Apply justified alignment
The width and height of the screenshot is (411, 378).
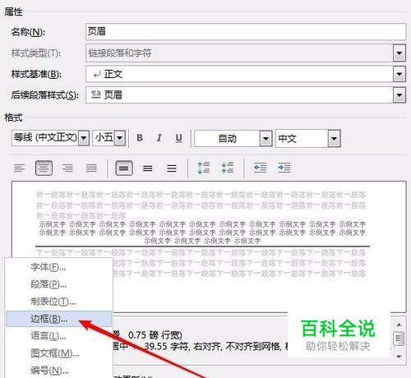(x=91, y=168)
